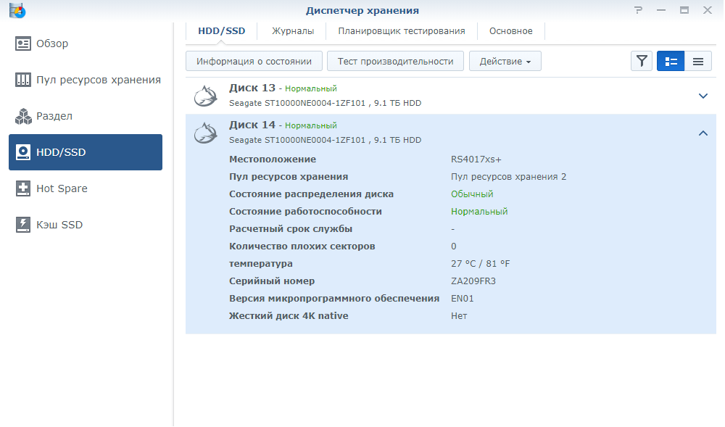Open help with the question mark icon
The image size is (725, 427).
[638, 10]
